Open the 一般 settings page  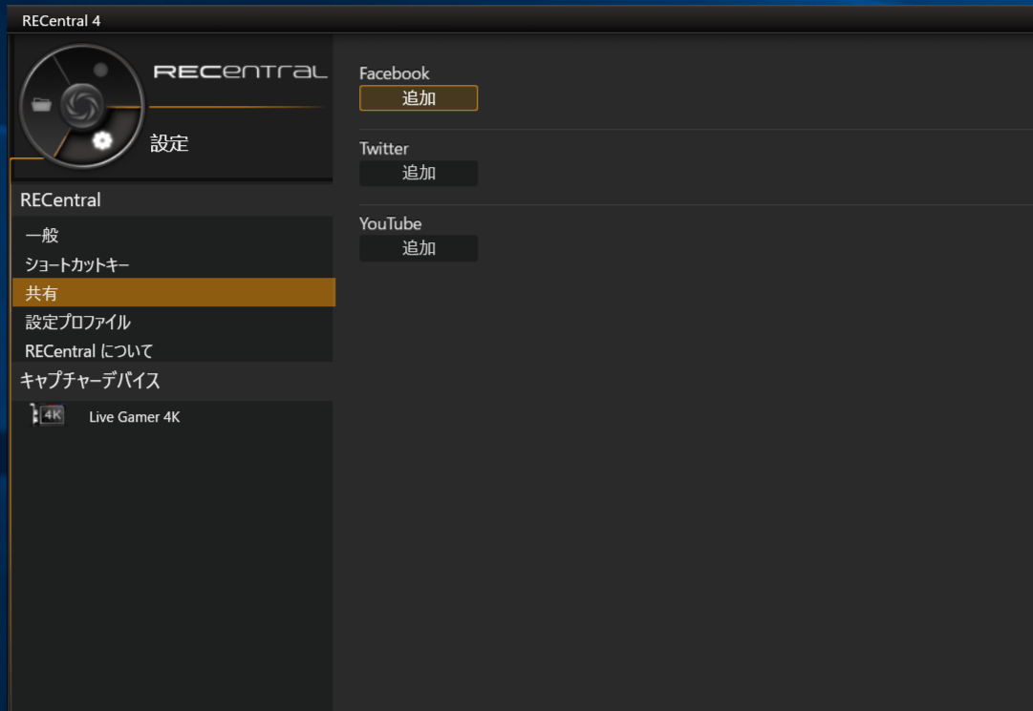(x=173, y=235)
